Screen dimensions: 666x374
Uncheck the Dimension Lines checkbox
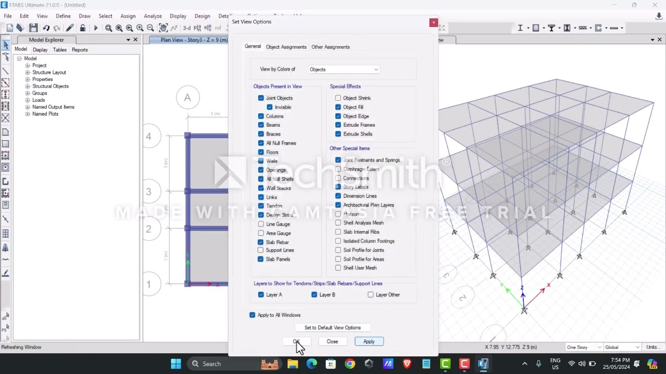(x=338, y=196)
